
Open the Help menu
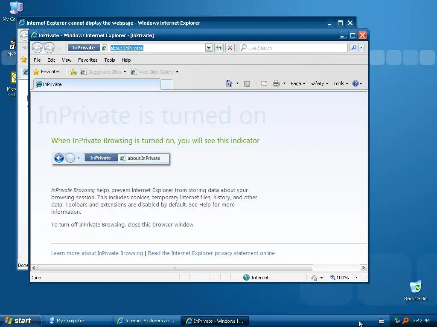point(126,60)
